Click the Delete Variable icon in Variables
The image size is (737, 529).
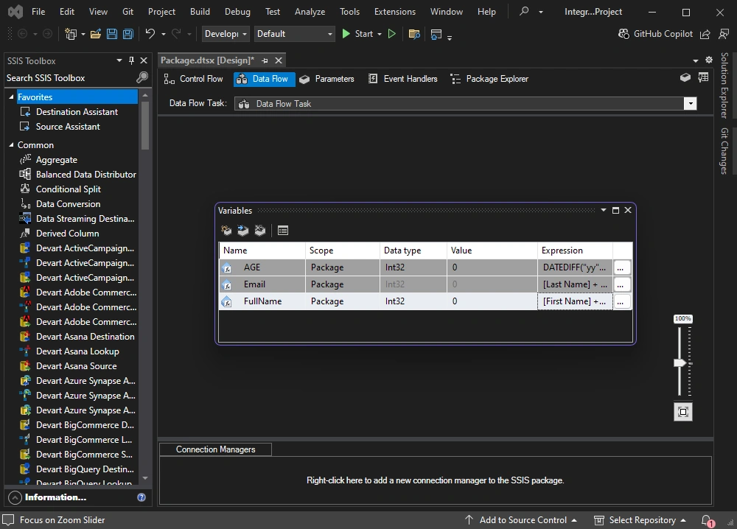pos(260,230)
